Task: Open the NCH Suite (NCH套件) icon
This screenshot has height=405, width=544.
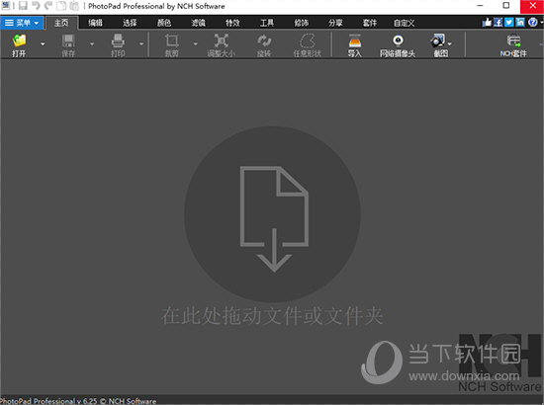Action: coord(513,40)
